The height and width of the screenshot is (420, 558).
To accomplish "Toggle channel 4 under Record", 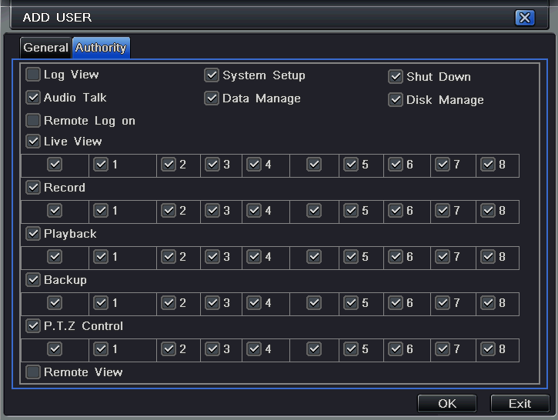I will (254, 211).
